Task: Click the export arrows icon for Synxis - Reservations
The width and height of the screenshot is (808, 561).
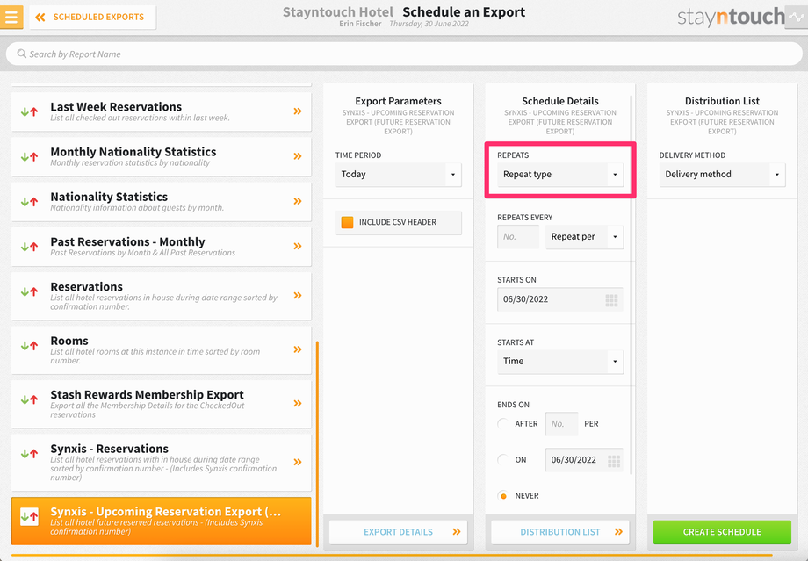Action: tap(29, 453)
